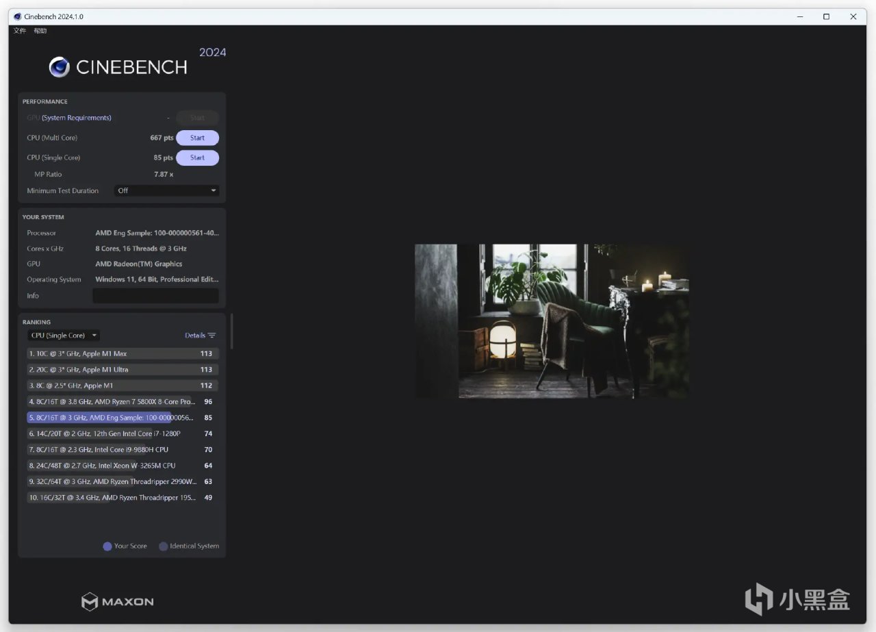Viewport: 876px width, 632px height.
Task: Click the Identical System legend entry
Action: [x=189, y=546]
